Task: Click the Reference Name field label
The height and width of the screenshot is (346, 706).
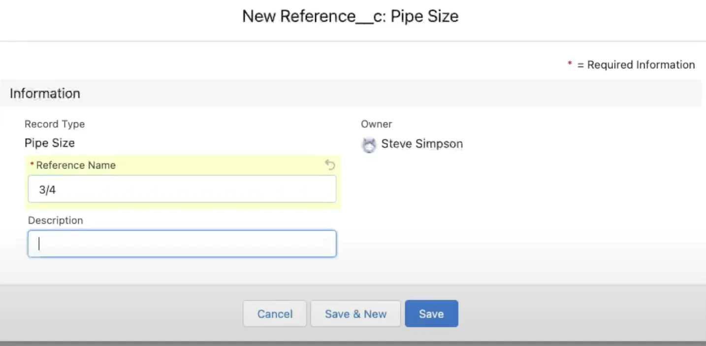Action: pos(76,165)
